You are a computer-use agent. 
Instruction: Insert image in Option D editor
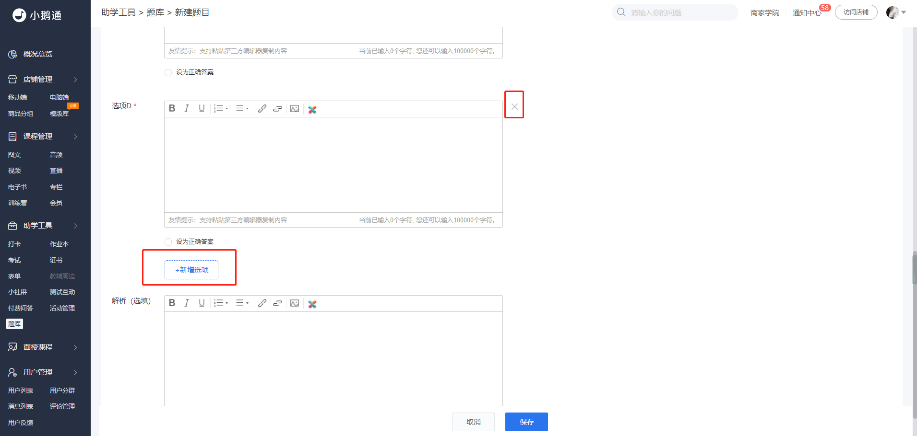click(295, 109)
